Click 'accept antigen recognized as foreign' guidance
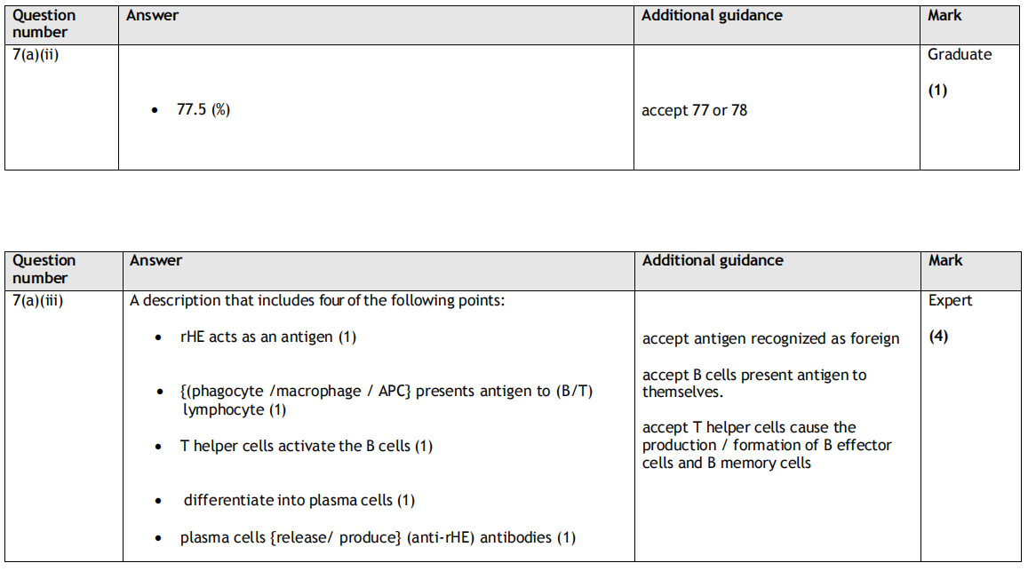 click(770, 338)
